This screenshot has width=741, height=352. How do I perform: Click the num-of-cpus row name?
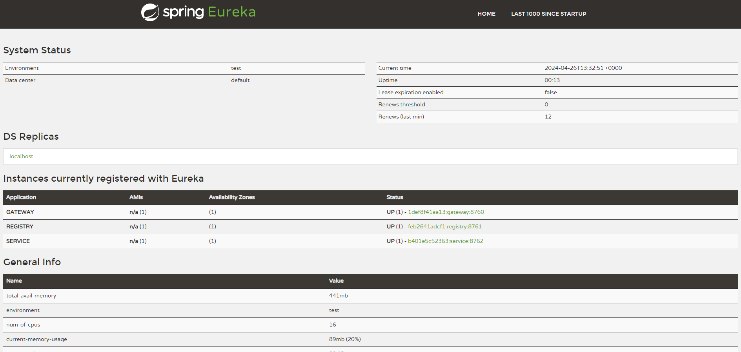click(x=23, y=325)
